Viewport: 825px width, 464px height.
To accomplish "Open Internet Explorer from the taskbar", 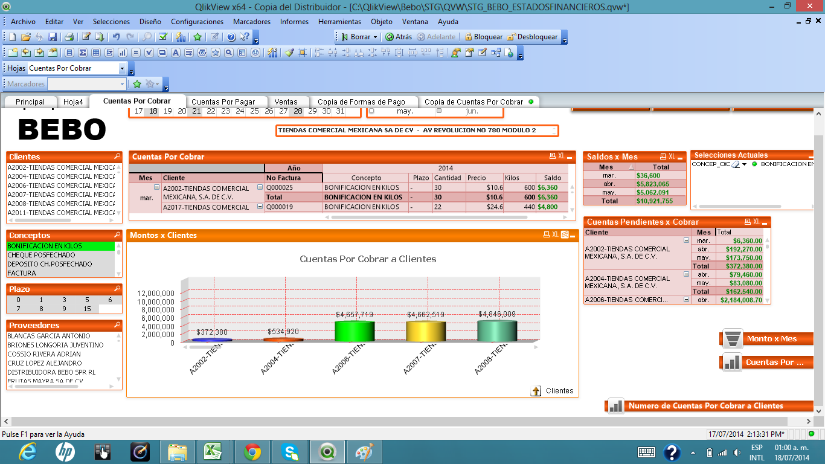I will 28,451.
